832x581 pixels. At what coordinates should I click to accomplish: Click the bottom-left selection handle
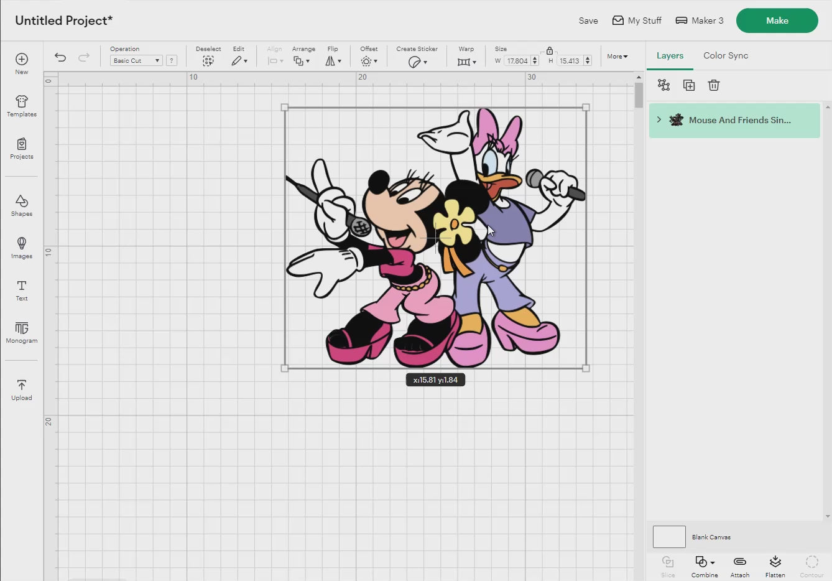(285, 368)
